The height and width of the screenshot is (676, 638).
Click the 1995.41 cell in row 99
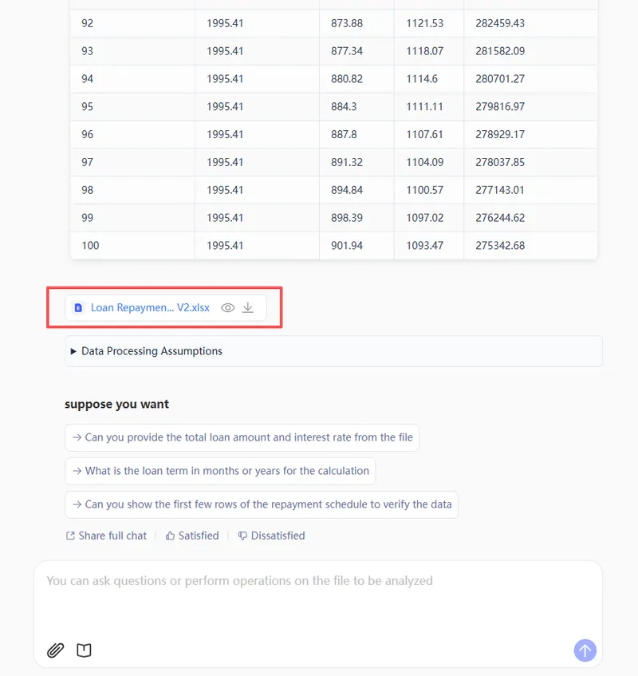click(225, 217)
